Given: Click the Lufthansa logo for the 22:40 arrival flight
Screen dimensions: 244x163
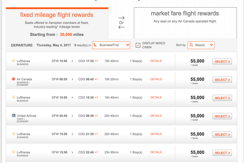Looking at the screenshot, I should coord(13,152).
